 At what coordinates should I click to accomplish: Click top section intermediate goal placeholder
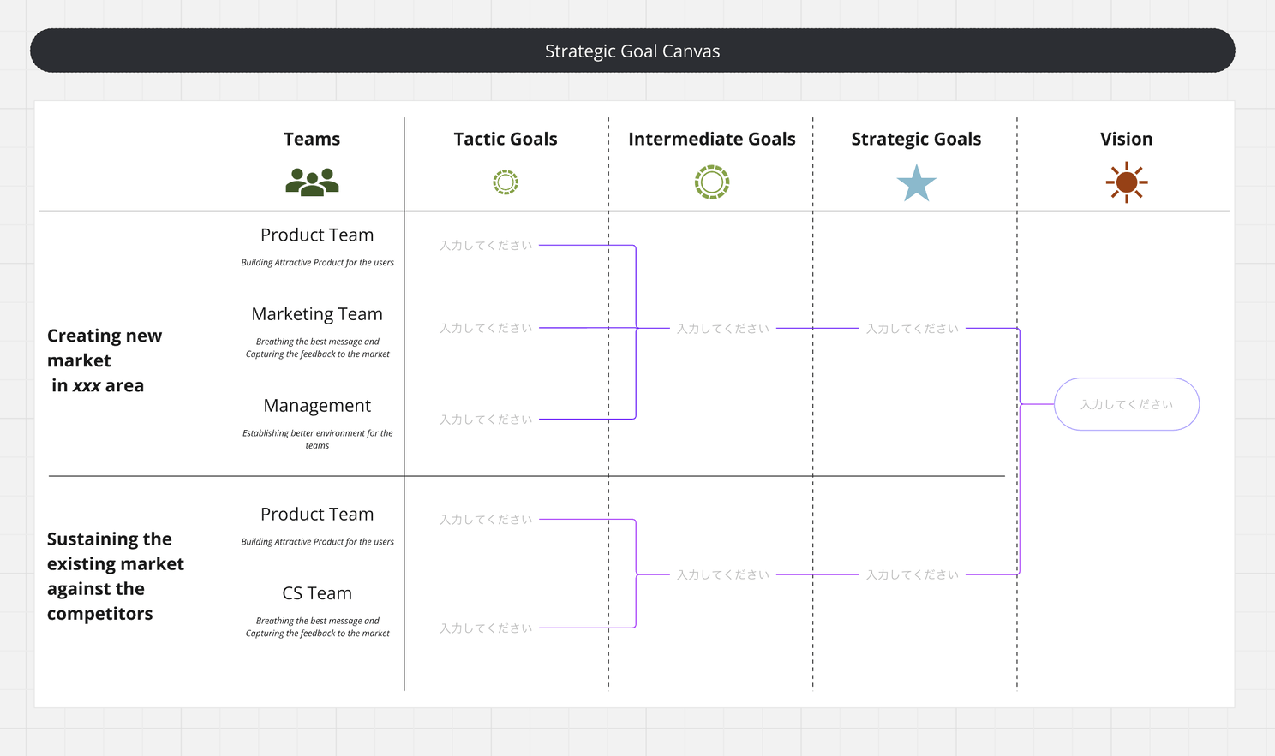(x=722, y=329)
